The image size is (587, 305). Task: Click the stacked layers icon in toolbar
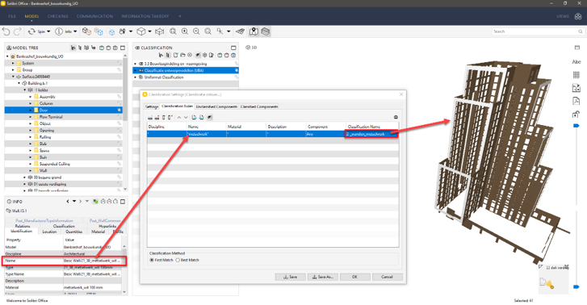click(266, 31)
